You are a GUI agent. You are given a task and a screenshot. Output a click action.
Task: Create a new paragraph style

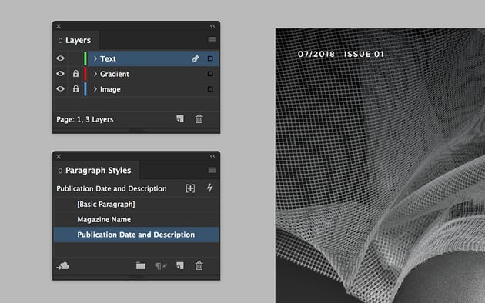[x=180, y=265]
